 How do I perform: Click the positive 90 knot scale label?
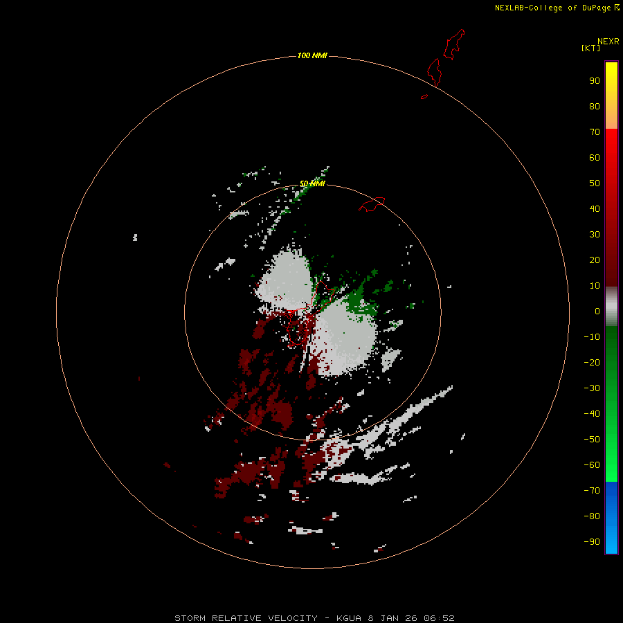[595, 81]
